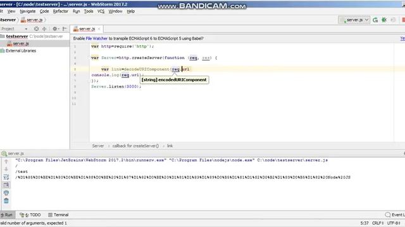Click the Server.listen(3000) line

[x=116, y=86]
